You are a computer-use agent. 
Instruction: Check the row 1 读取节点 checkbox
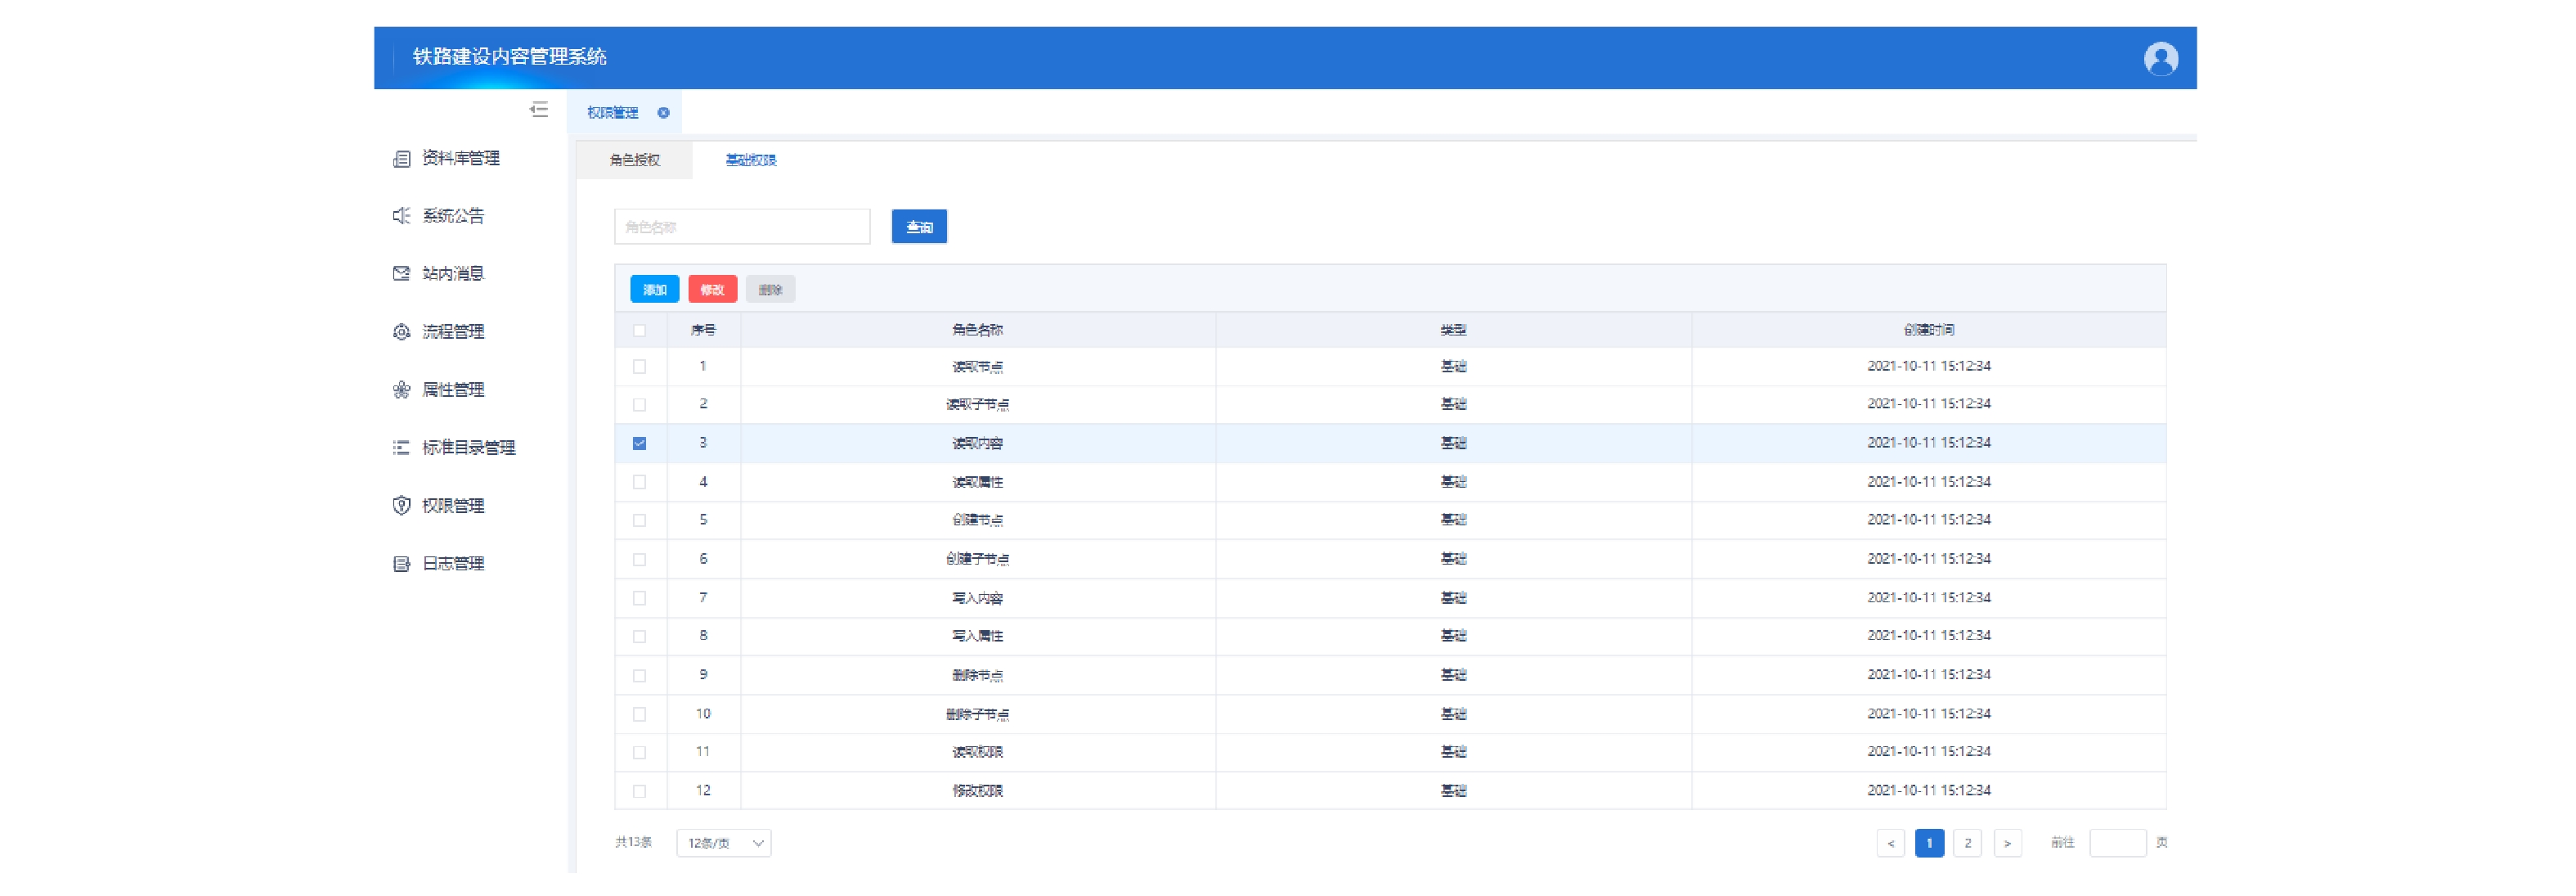click(639, 367)
